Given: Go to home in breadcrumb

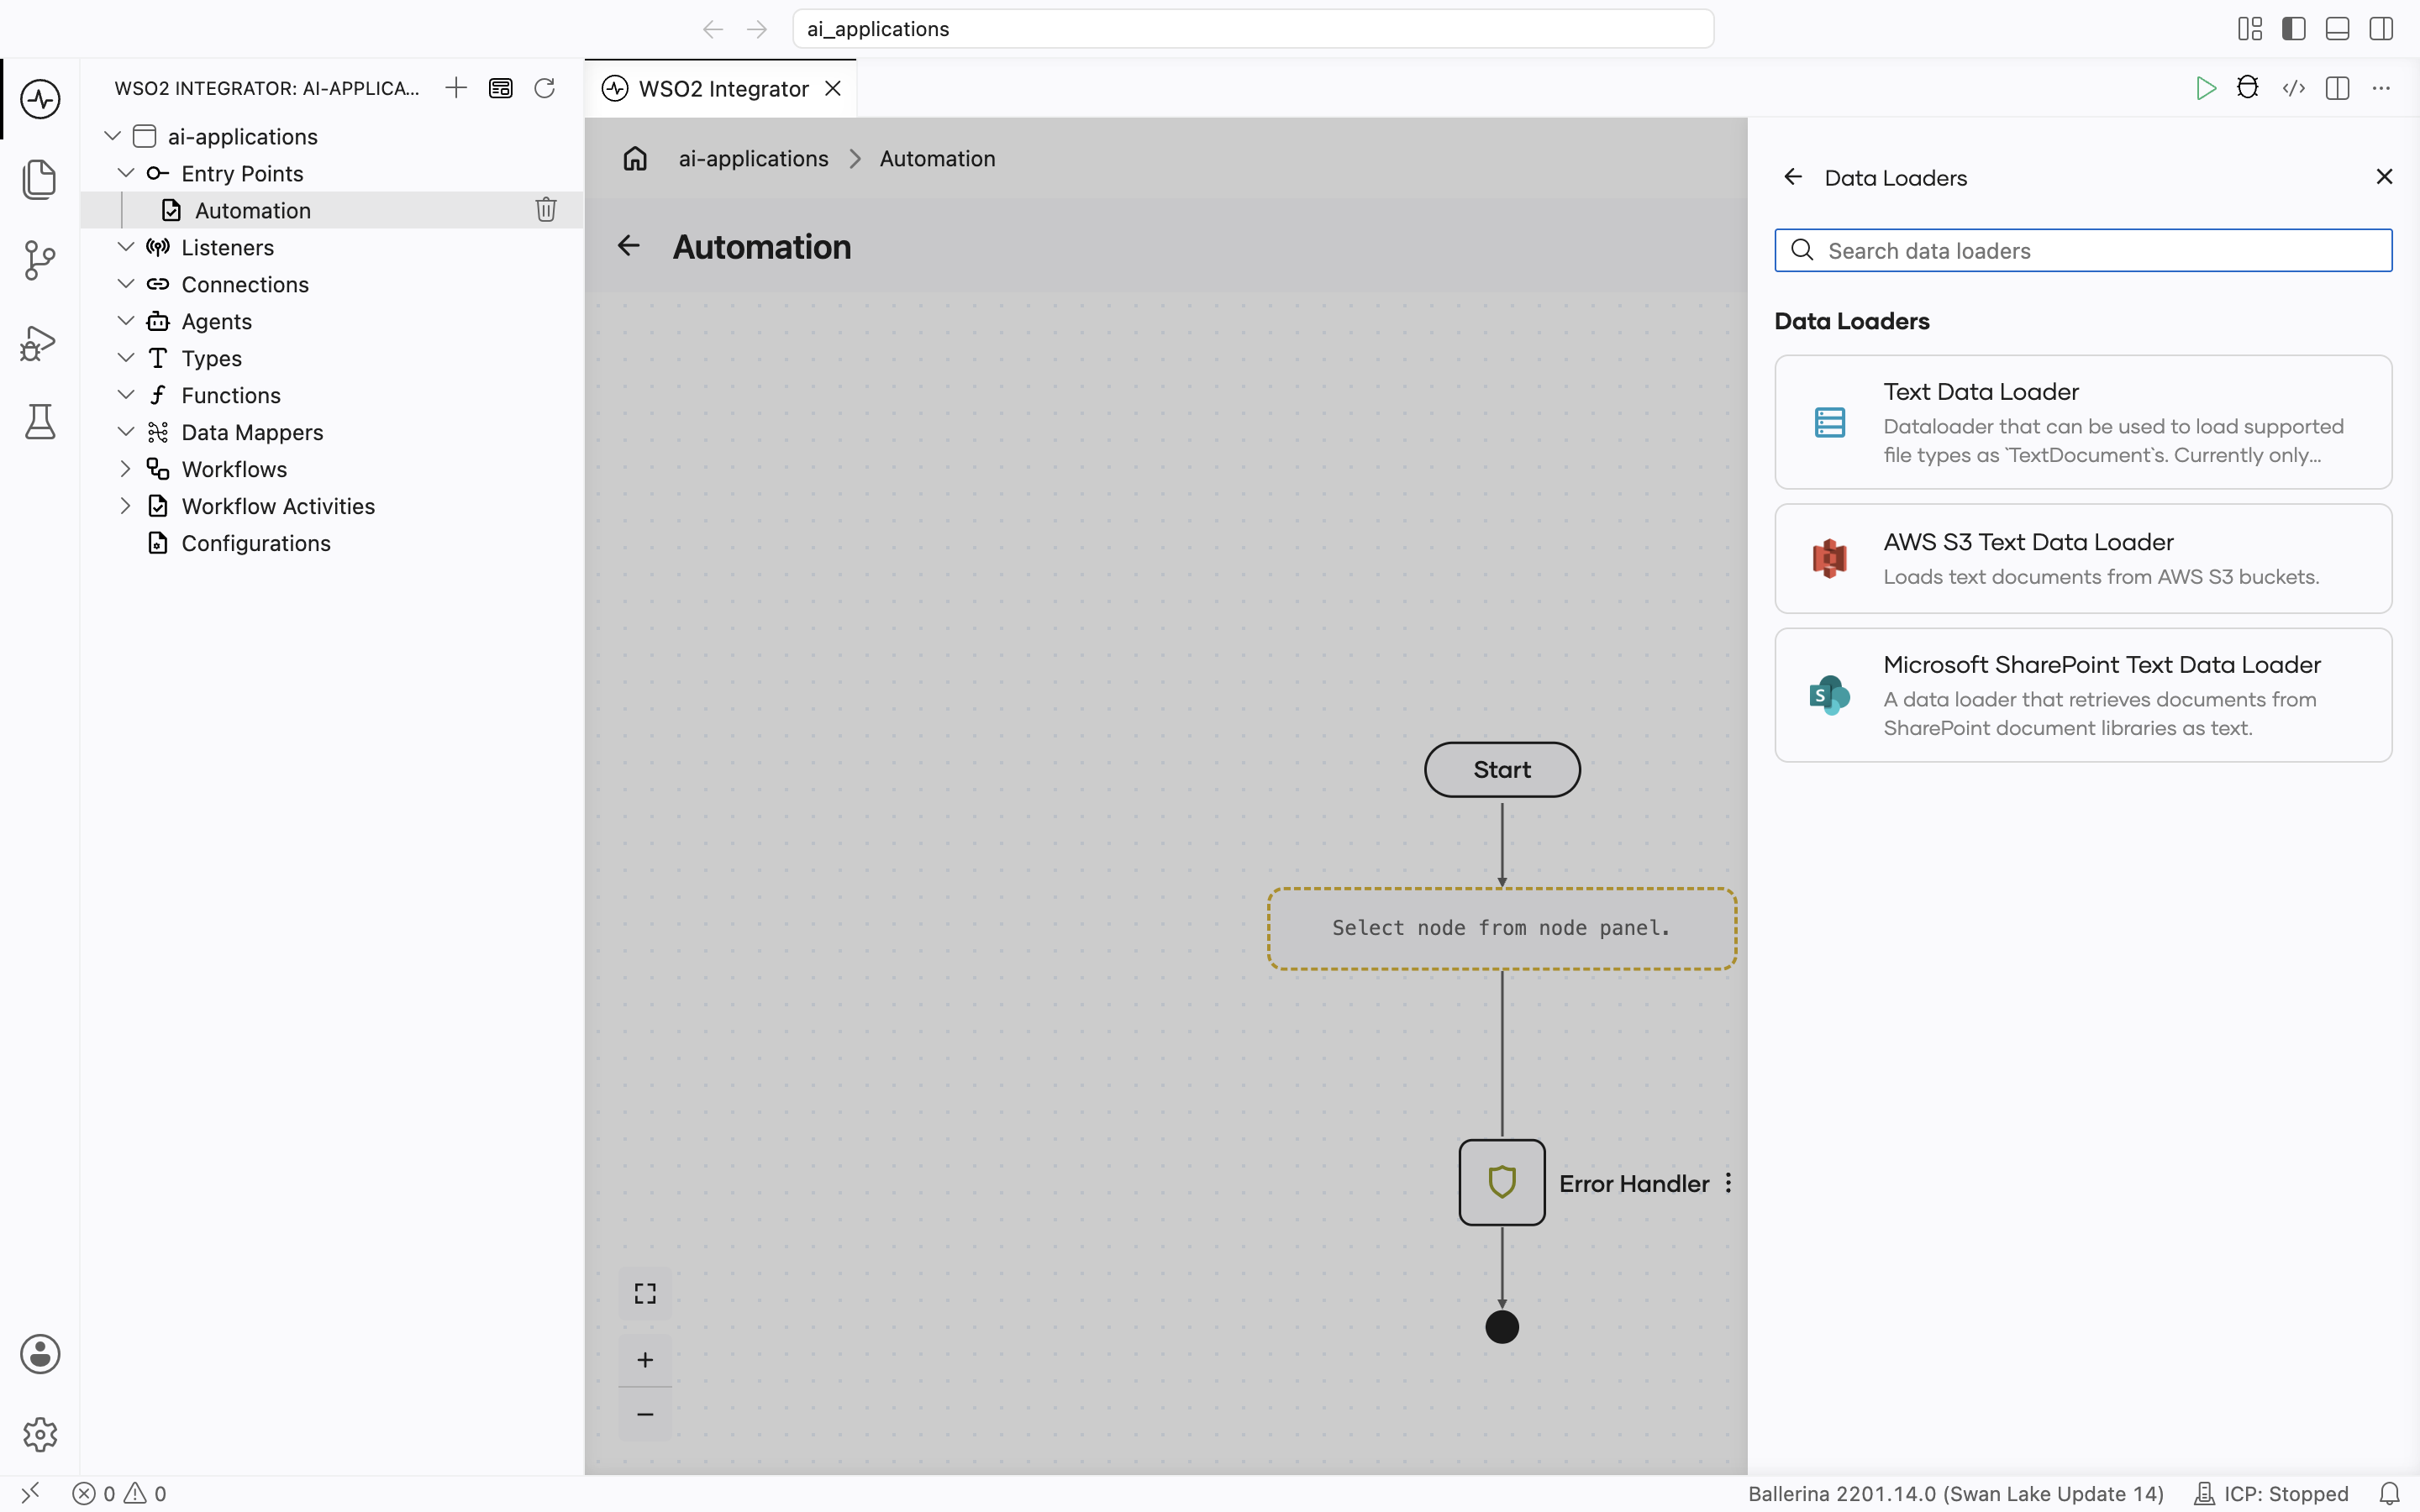Looking at the screenshot, I should point(635,159).
